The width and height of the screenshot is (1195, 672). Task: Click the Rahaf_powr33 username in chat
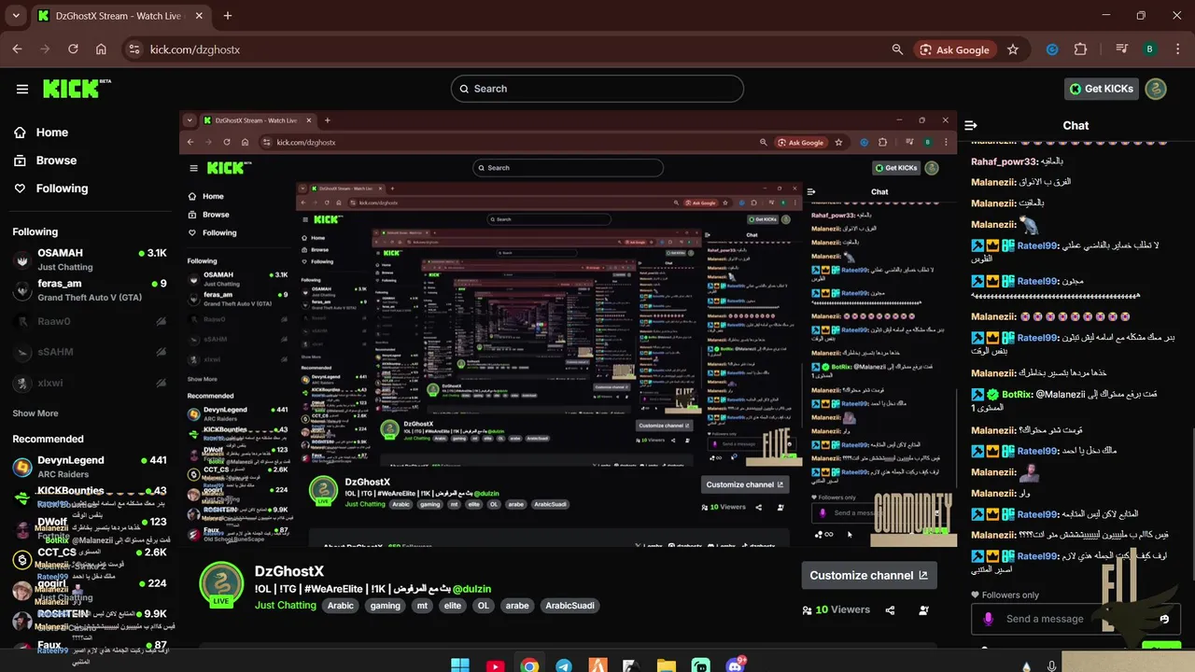pyautogui.click(x=1004, y=161)
